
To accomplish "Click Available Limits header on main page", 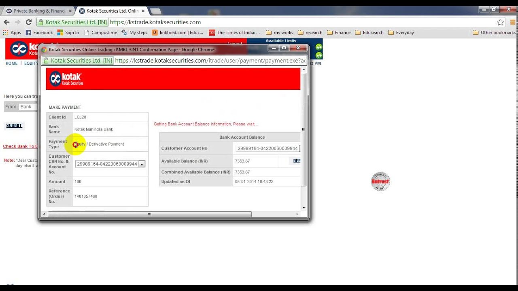I will click(x=281, y=41).
